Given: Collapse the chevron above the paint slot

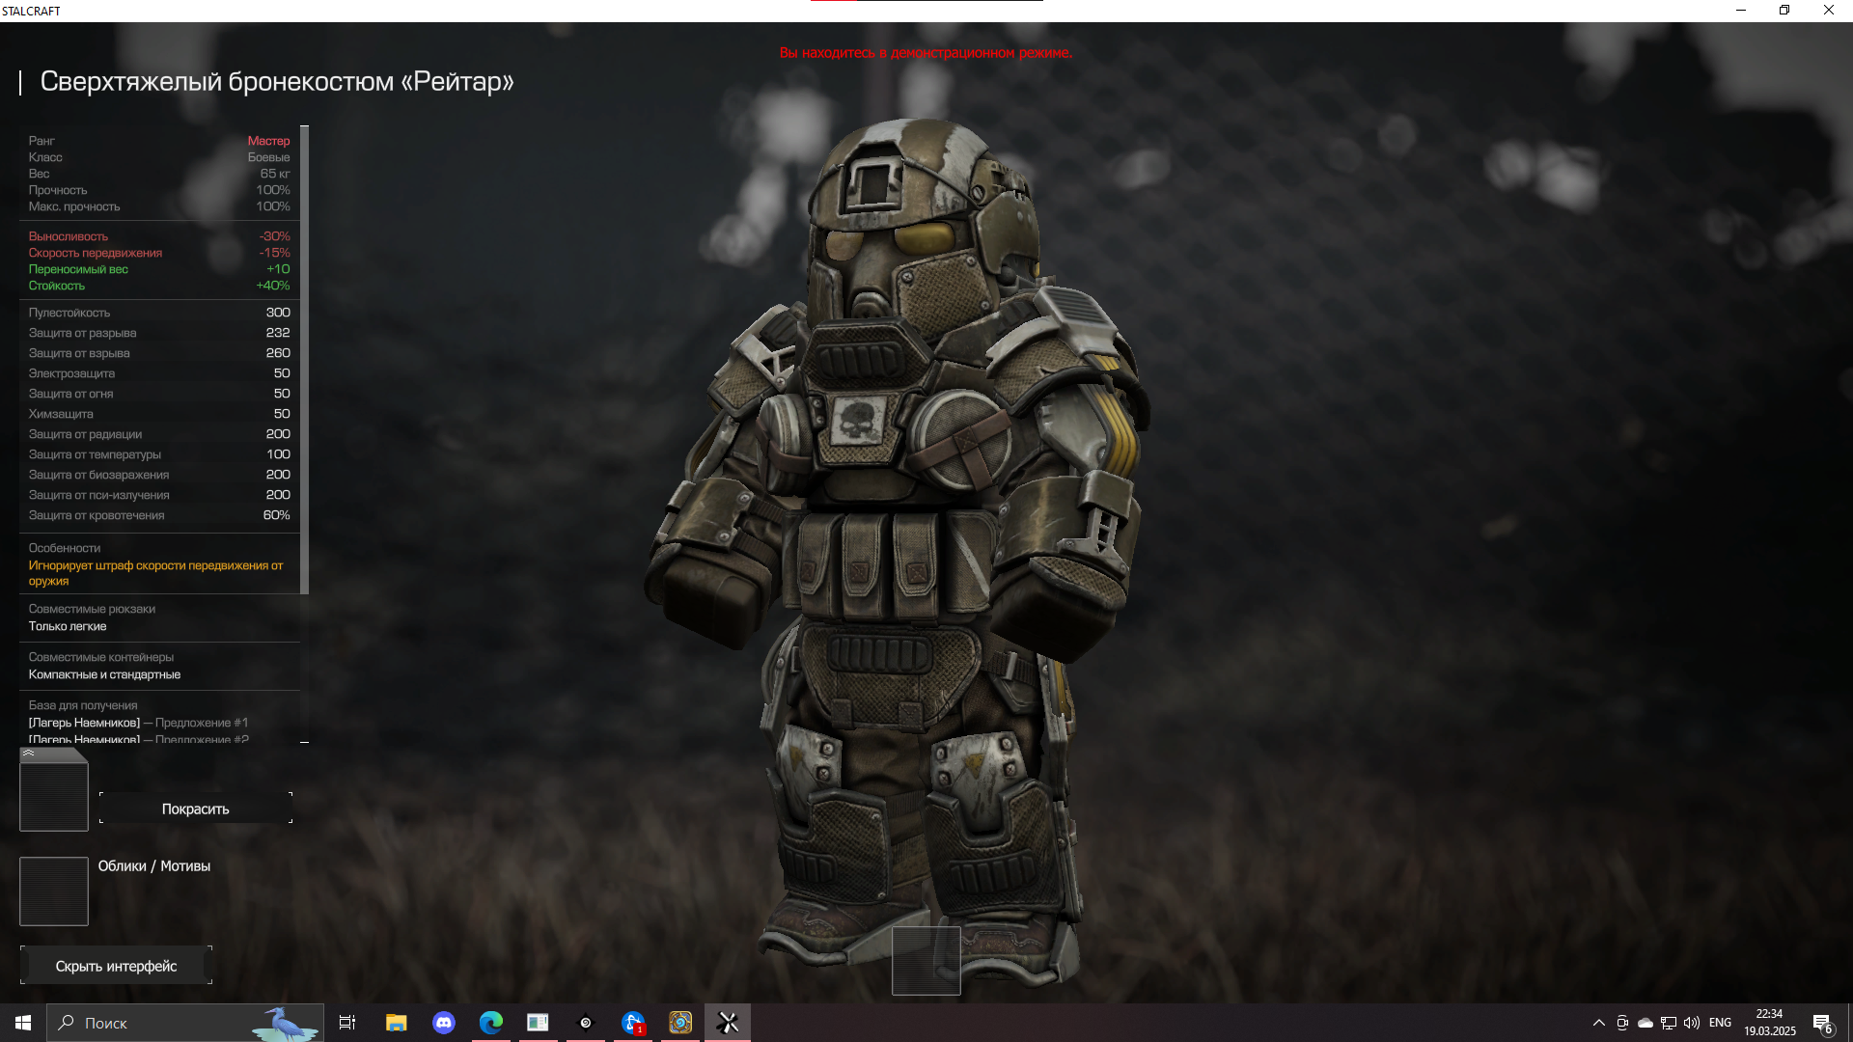Looking at the screenshot, I should (x=29, y=753).
